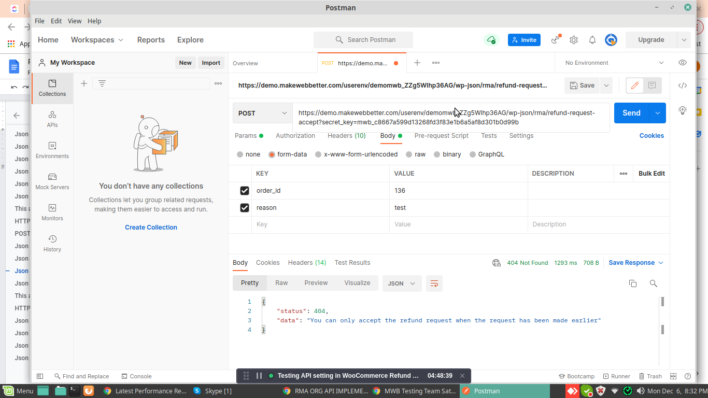This screenshot has height=398, width=708.
Task: Switch to the Headers (10) request tab
Action: pyautogui.click(x=347, y=136)
